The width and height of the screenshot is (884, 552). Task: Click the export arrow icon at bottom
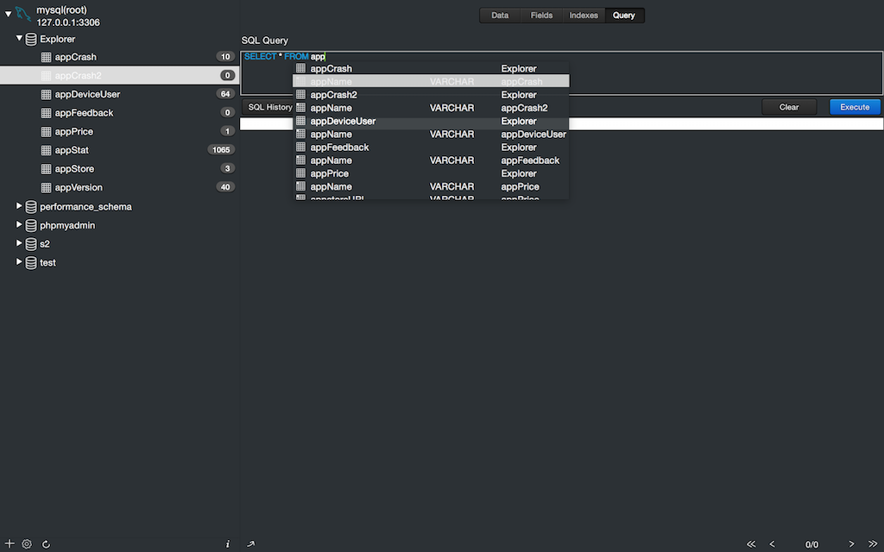coord(250,544)
